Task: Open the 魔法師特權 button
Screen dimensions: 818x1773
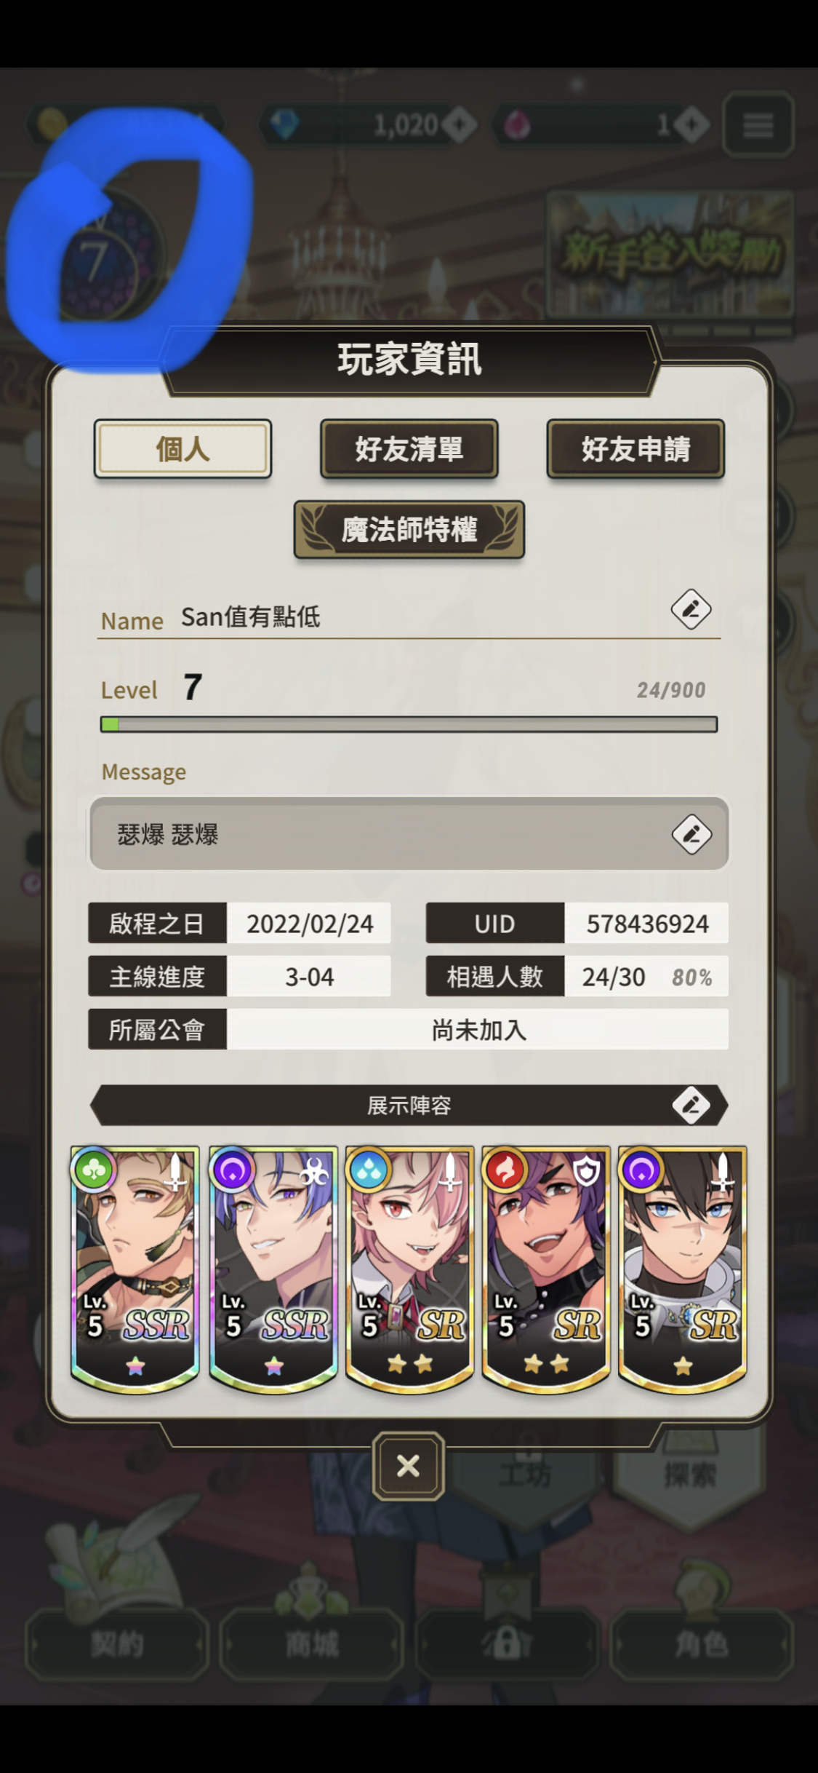Action: coord(409,529)
